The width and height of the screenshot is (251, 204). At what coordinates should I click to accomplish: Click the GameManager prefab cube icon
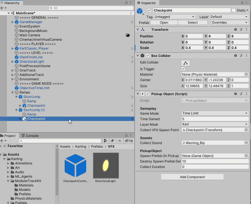point(17,22)
